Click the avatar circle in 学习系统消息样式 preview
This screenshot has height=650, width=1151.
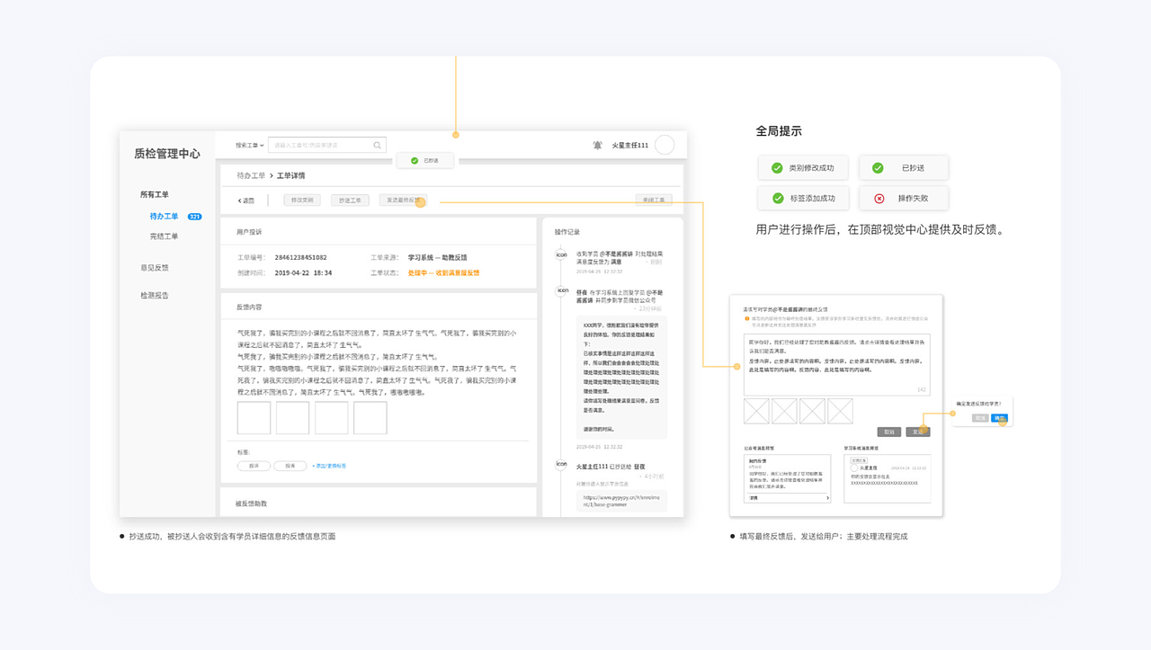pyautogui.click(x=854, y=468)
